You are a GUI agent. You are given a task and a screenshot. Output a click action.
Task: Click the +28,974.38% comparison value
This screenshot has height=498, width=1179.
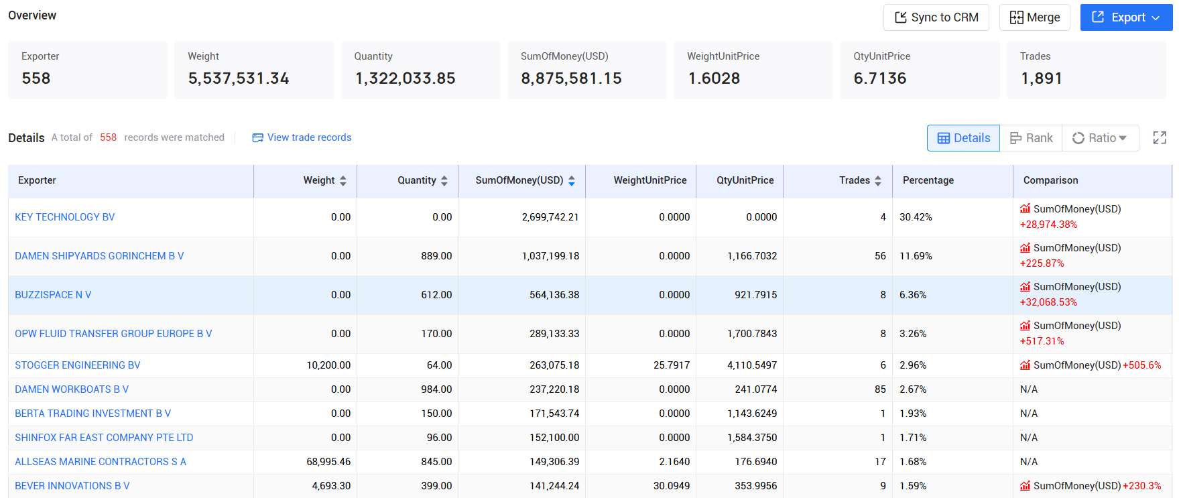1048,225
